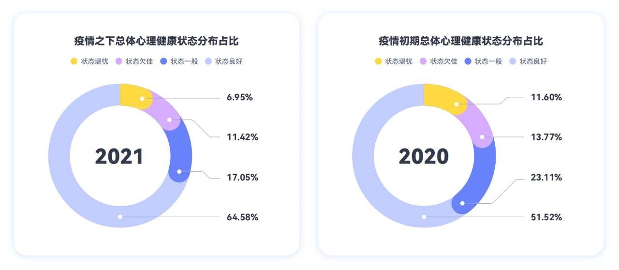Click purple 状态欠佳 legend dot in 2021 chart
The height and width of the screenshot is (270, 619).
[x=118, y=61]
